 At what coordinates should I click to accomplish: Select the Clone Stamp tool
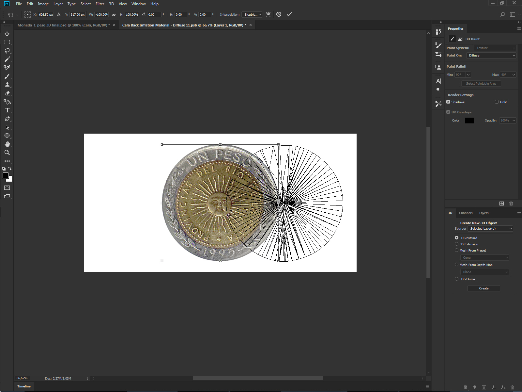7,85
